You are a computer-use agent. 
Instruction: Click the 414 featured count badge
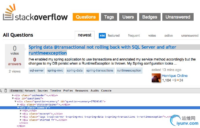pos(102,36)
